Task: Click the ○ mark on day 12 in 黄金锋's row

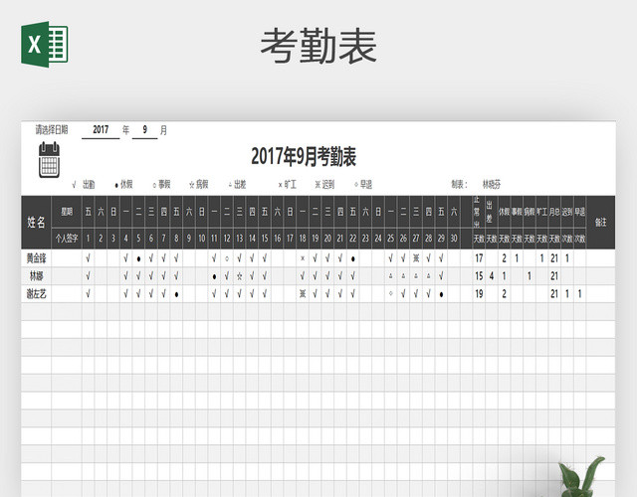Action: (x=227, y=258)
